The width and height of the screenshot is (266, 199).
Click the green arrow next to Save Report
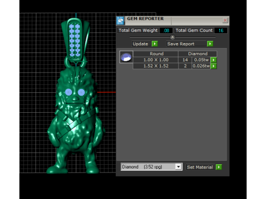(210, 44)
